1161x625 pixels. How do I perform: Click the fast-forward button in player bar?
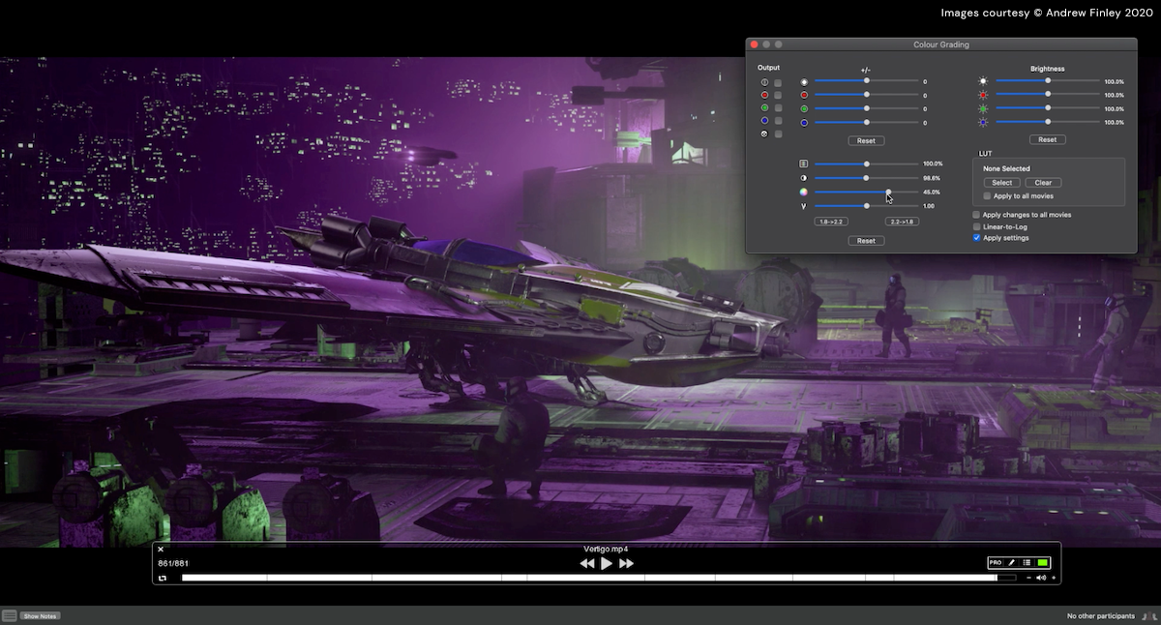coord(626,563)
